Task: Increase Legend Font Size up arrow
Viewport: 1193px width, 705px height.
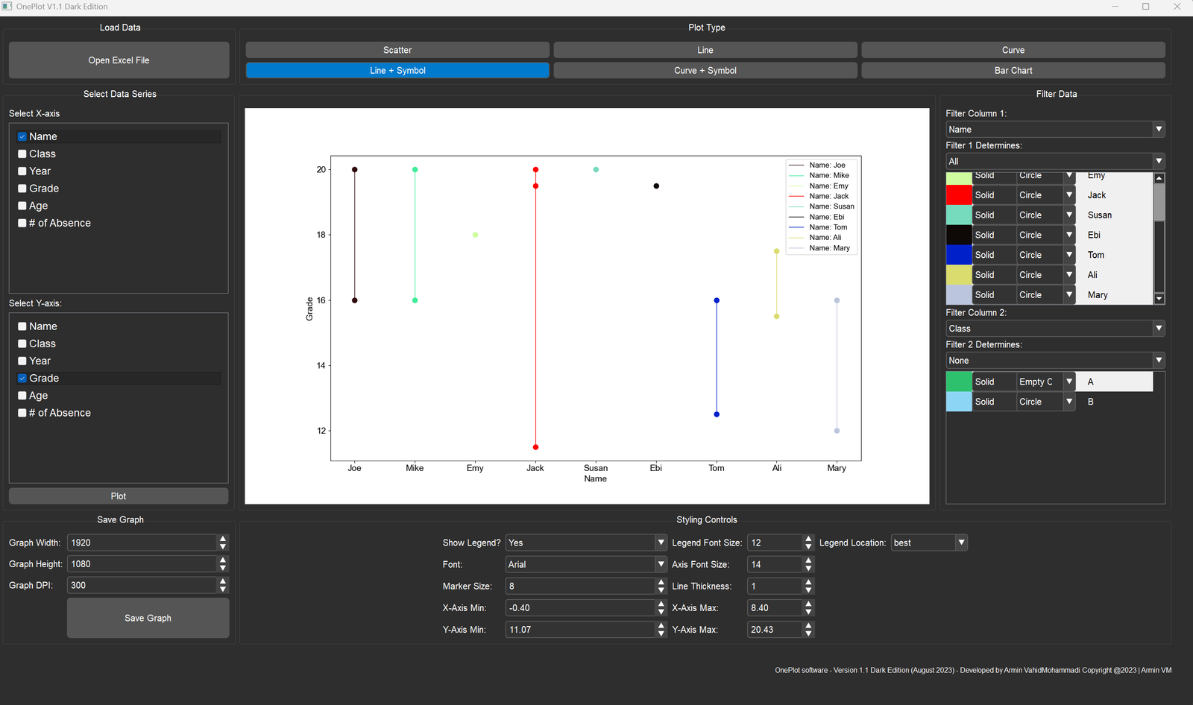Action: tap(808, 539)
